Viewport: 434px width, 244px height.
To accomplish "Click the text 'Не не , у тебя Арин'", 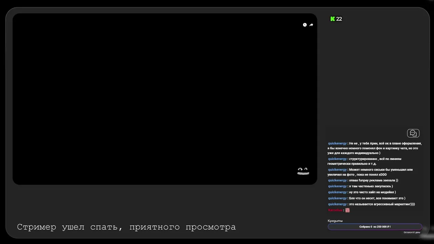I will (364, 143).
